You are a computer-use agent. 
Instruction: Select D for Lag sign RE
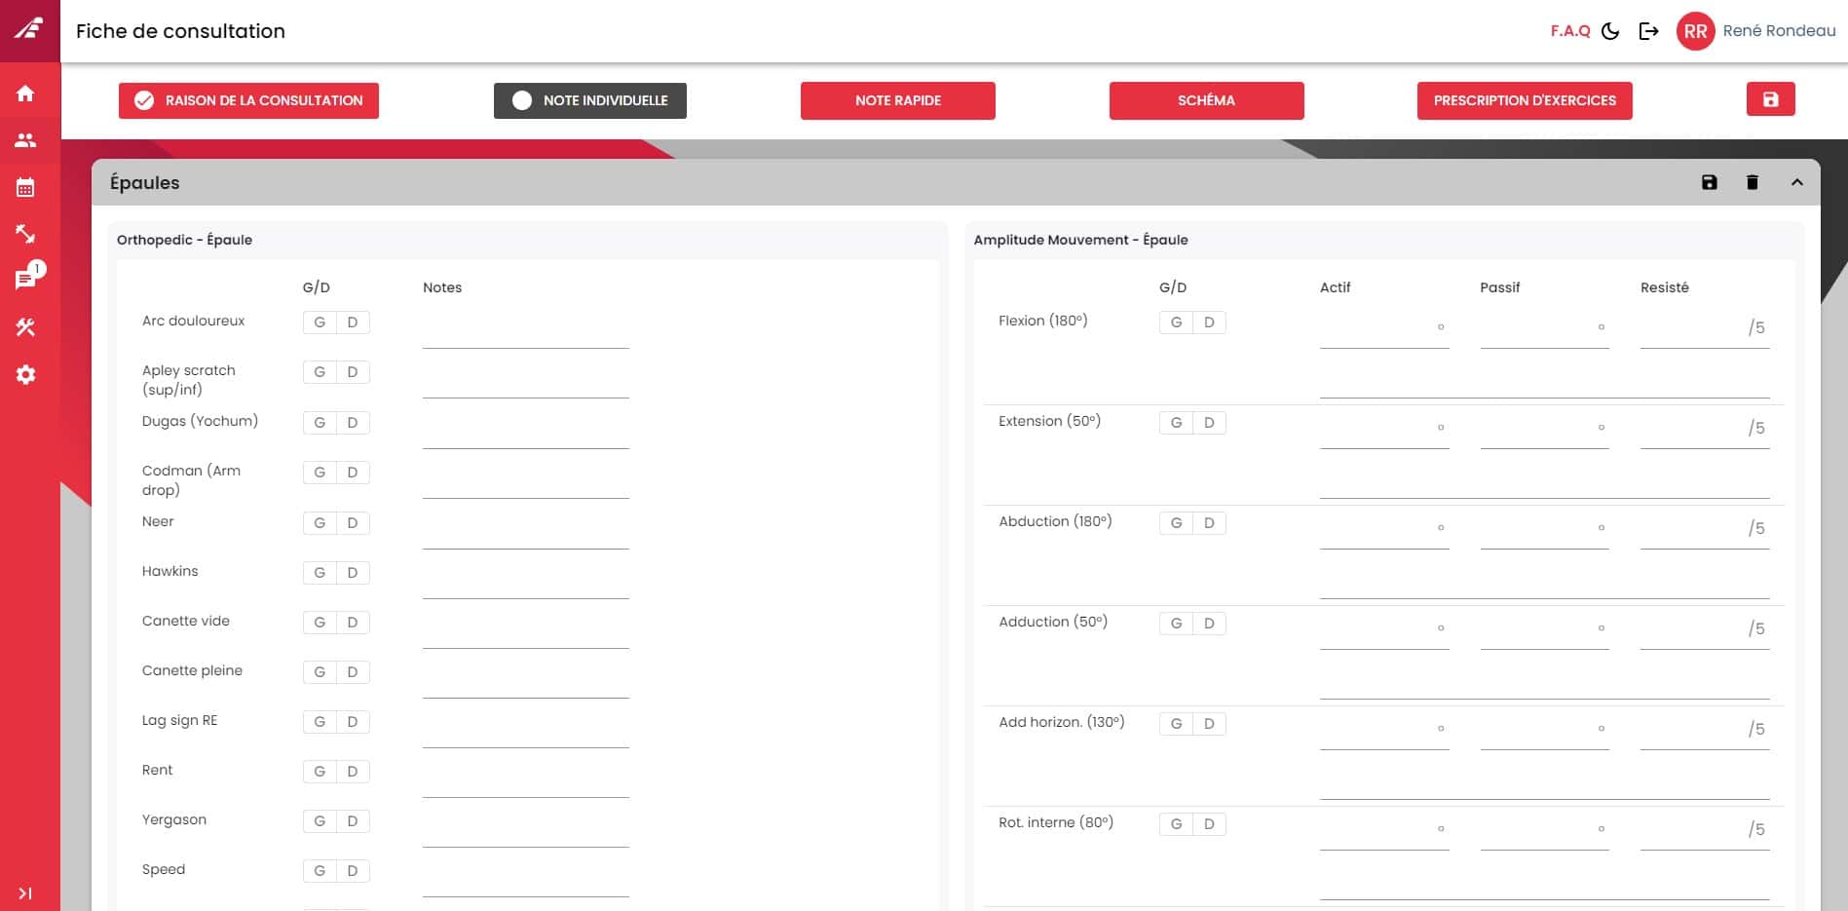(x=353, y=722)
